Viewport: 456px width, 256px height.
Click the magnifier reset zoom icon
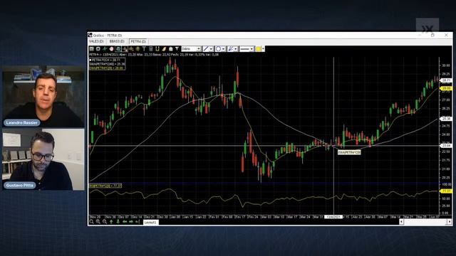point(92,222)
